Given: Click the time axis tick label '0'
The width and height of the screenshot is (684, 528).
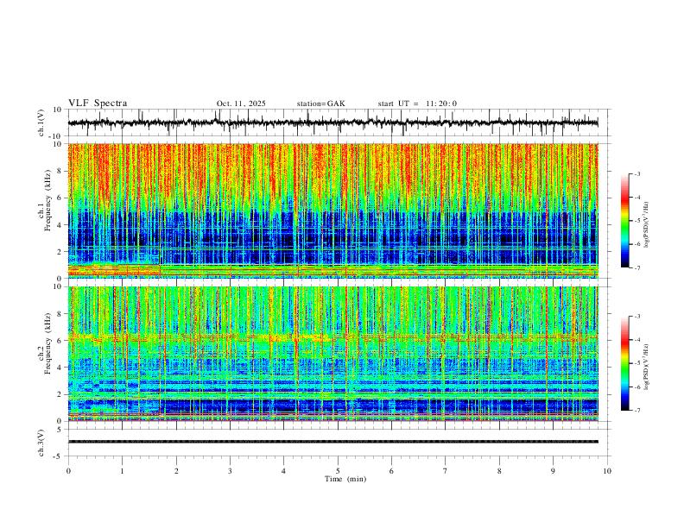Looking at the screenshot, I should (68, 471).
